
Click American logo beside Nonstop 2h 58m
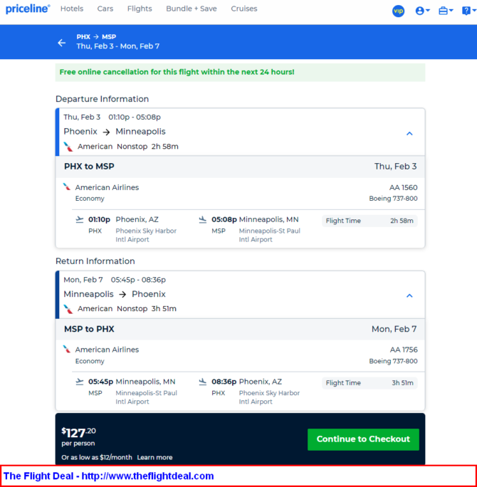pyautogui.click(x=68, y=147)
